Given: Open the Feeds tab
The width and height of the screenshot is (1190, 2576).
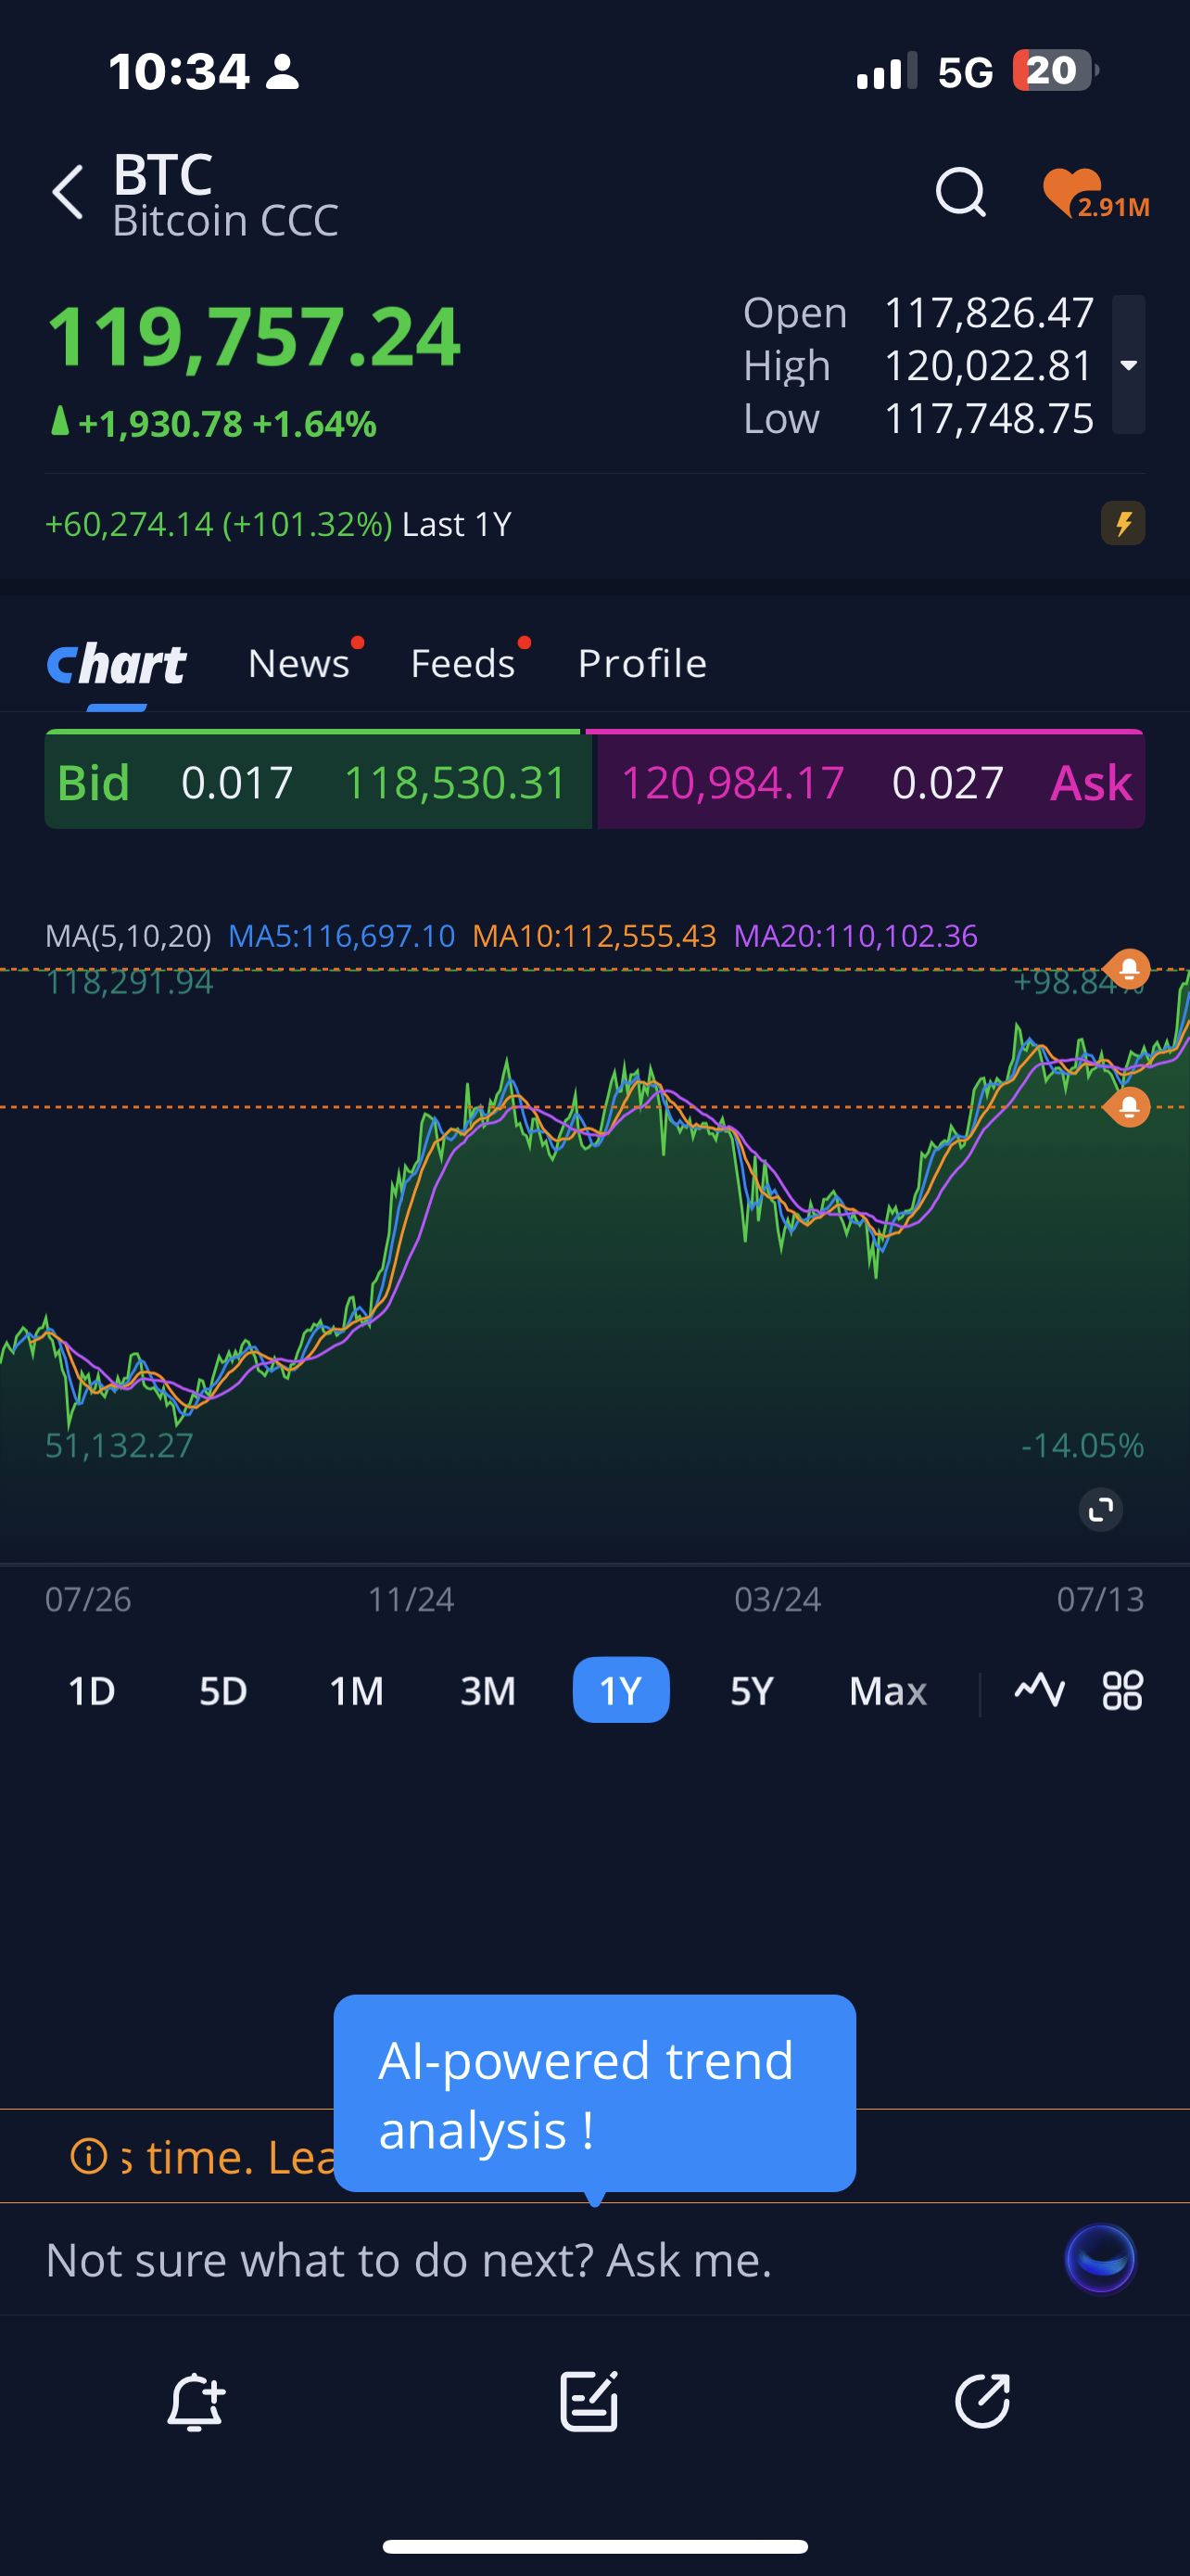Looking at the screenshot, I should coord(462,663).
